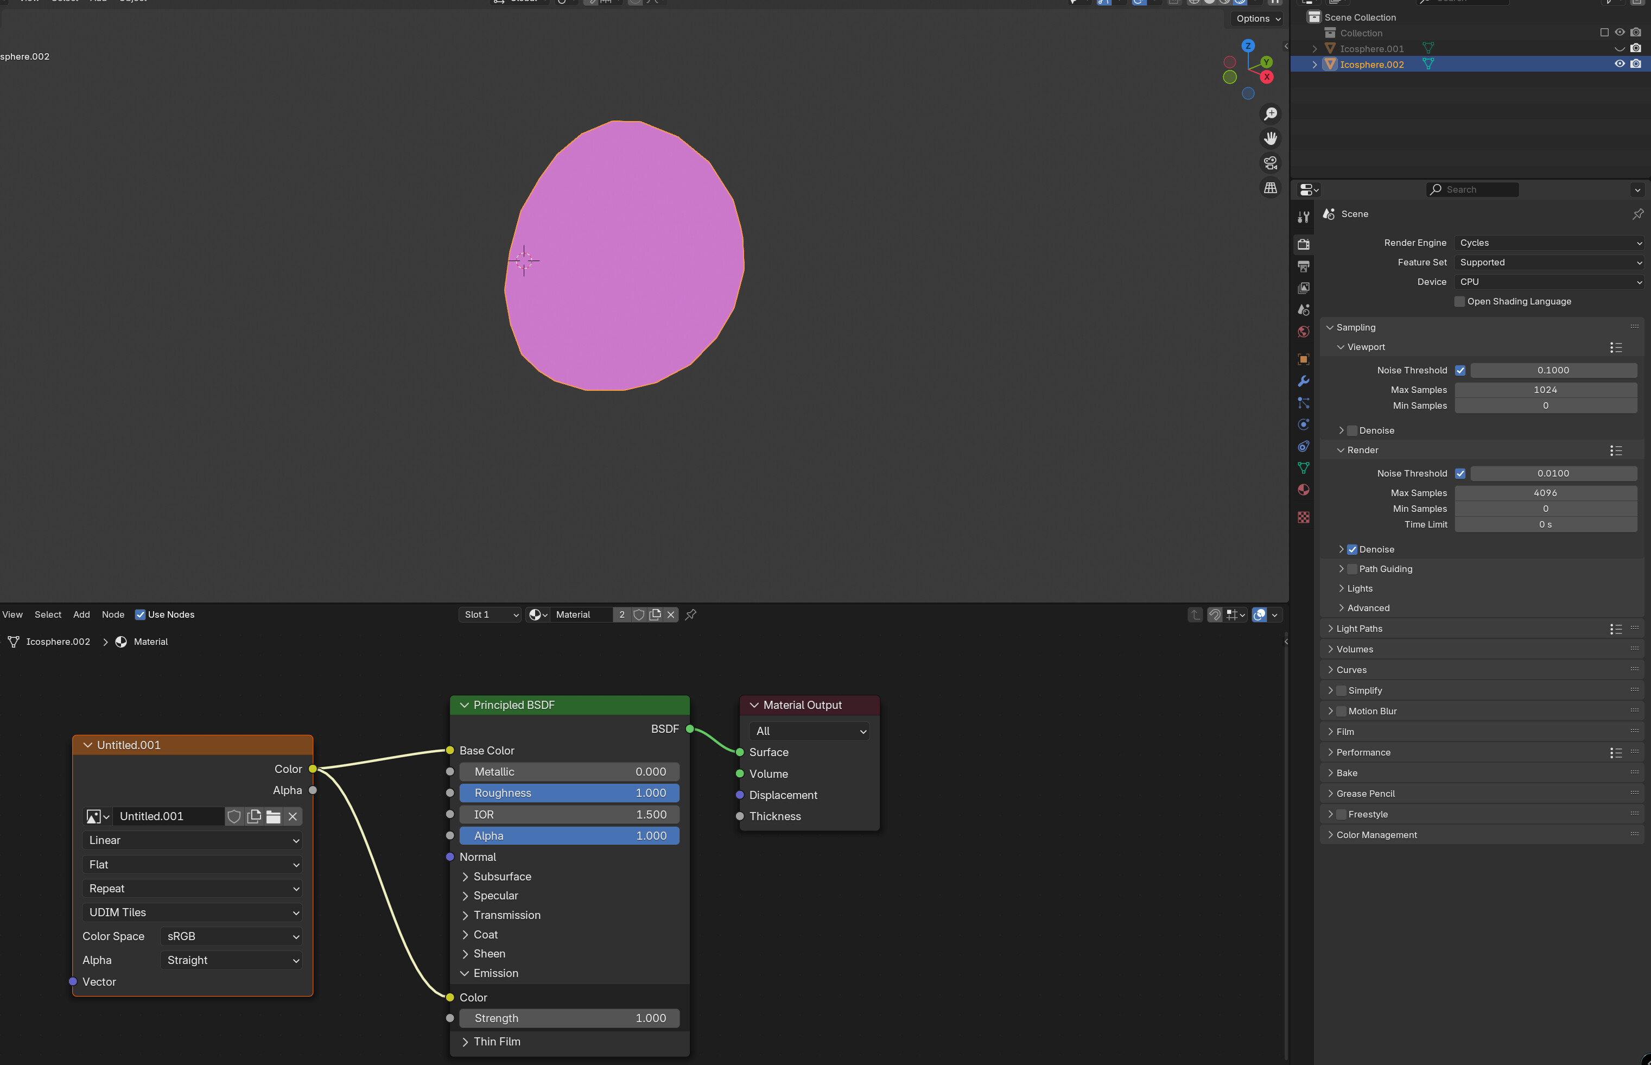Open node editor View menu

point(12,615)
